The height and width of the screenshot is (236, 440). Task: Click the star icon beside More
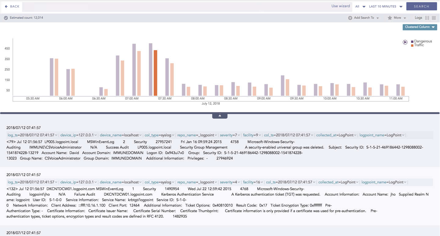[390, 18]
